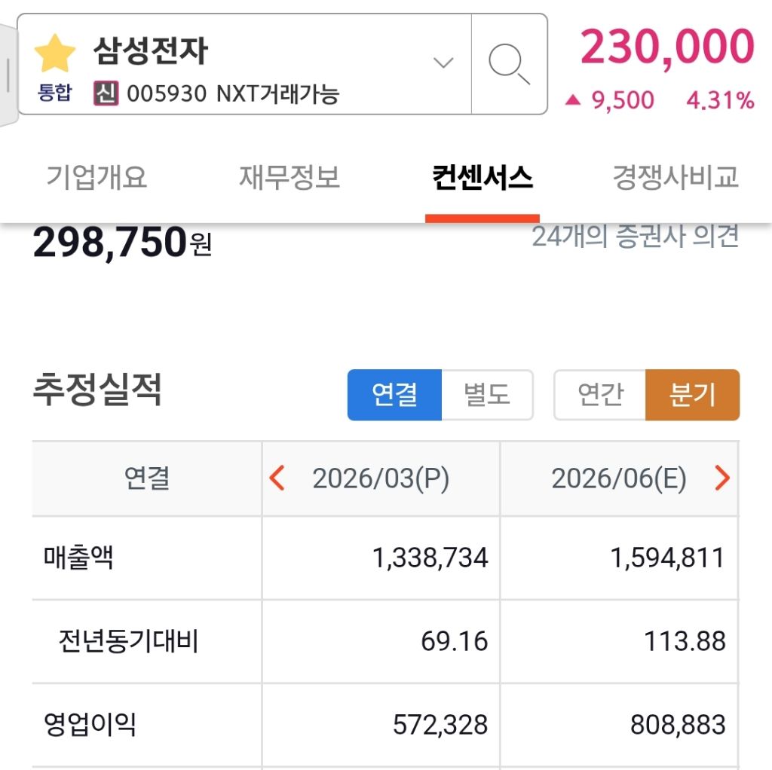Screen dimensions: 772x770
Task: Tap the yellow favorite star icon
Action: pyautogui.click(x=54, y=53)
